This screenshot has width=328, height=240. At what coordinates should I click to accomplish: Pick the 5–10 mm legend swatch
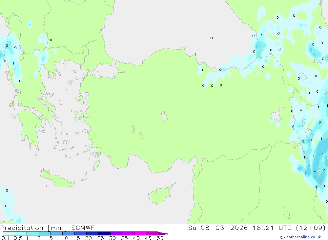click(56, 233)
